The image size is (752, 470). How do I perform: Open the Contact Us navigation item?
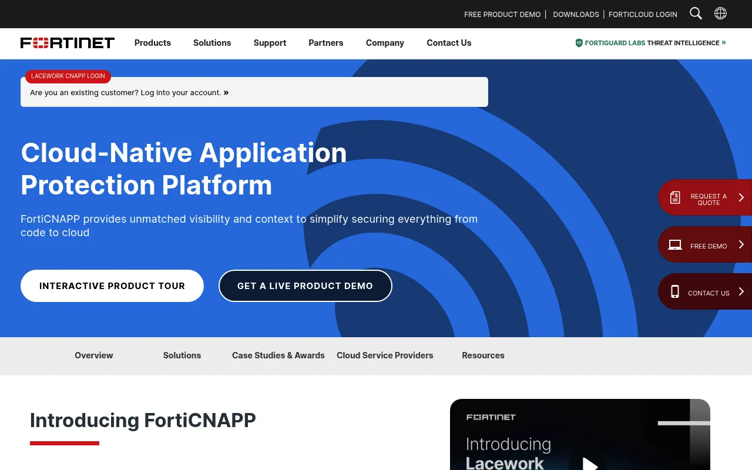(449, 43)
